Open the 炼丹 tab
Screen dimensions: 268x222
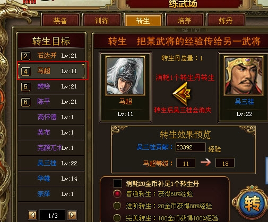tap(226, 20)
